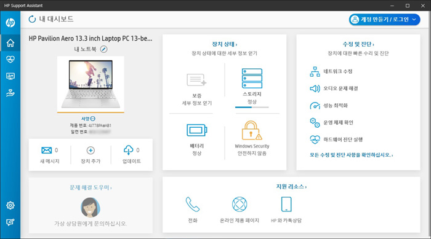Viewport: 431px width, 239px height.
Task: Click the HP logo in sidebar
Action: point(10,23)
